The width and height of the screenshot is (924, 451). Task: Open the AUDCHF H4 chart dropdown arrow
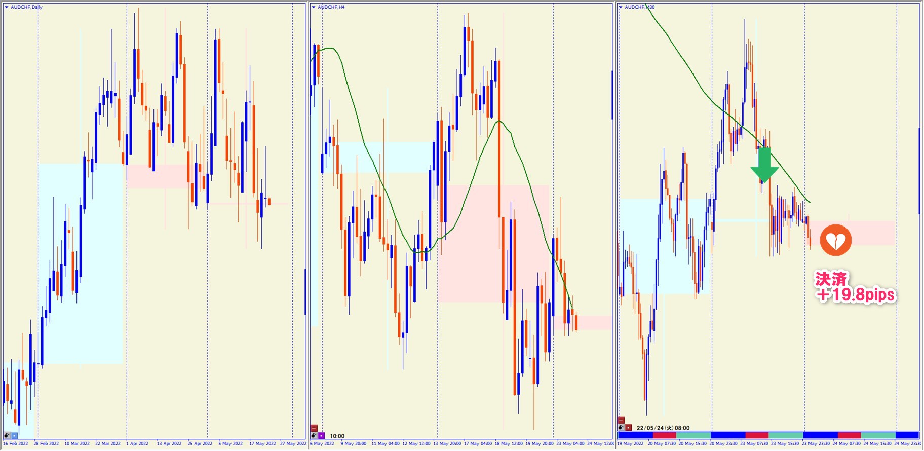tap(314, 7)
